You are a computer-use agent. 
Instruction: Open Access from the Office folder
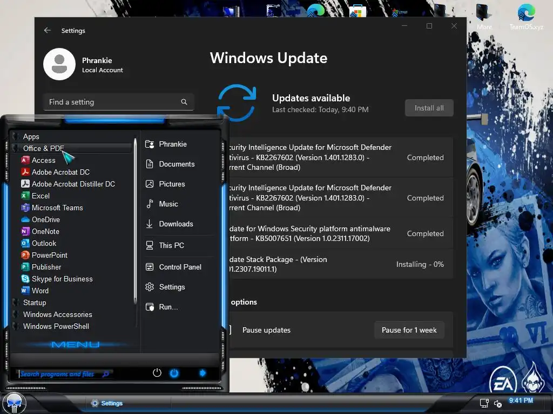click(x=38, y=160)
